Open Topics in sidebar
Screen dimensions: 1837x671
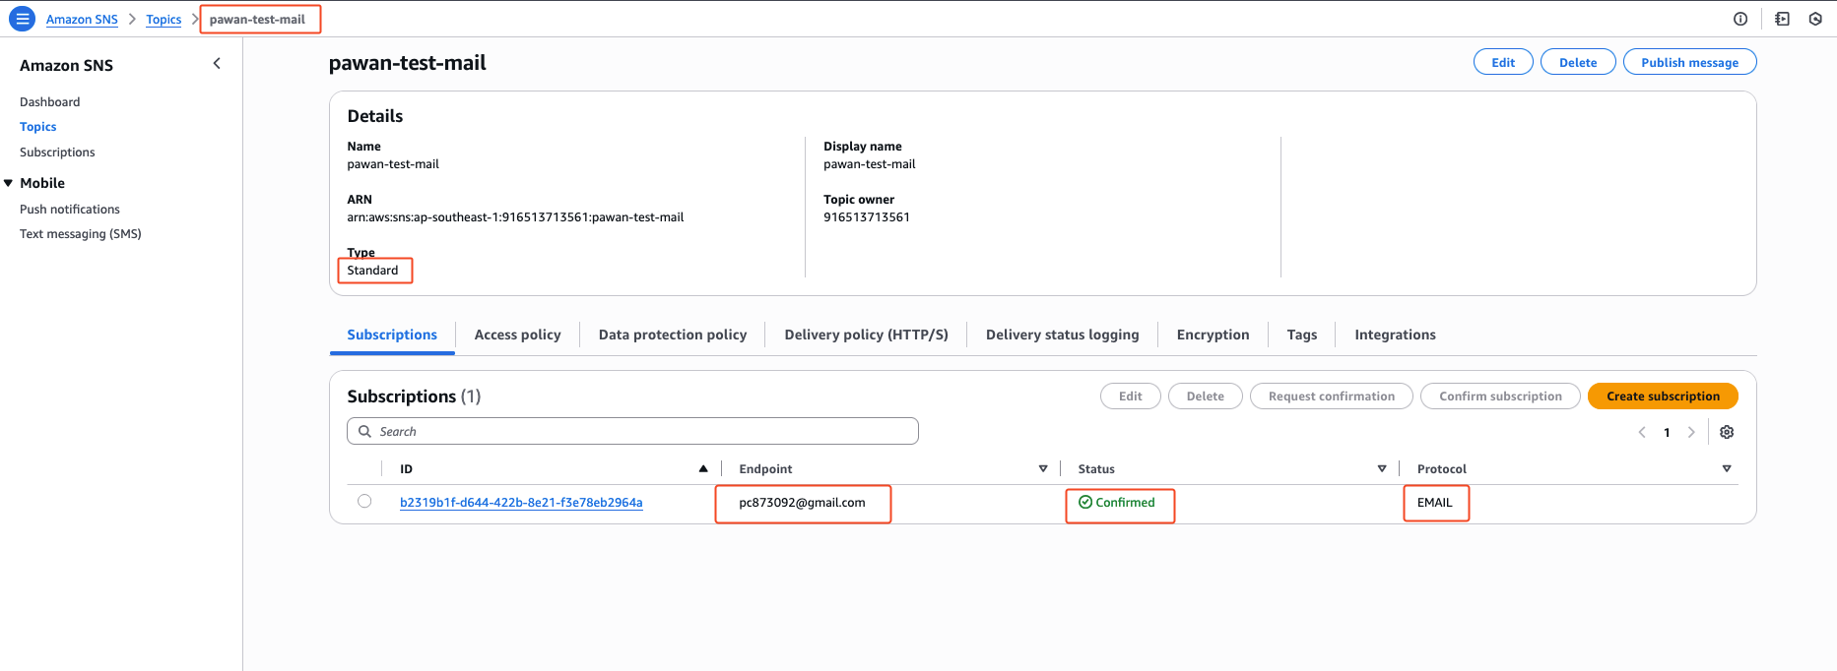click(38, 127)
